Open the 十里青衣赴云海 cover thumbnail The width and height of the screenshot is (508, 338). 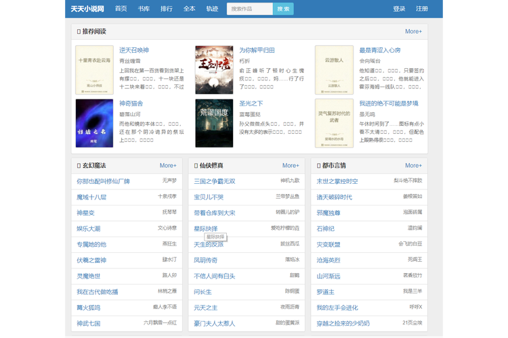(94, 70)
